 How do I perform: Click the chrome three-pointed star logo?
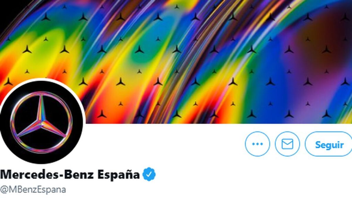41,122
